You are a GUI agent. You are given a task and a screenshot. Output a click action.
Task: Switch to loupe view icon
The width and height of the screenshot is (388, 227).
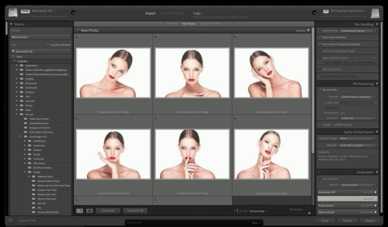(x=89, y=211)
